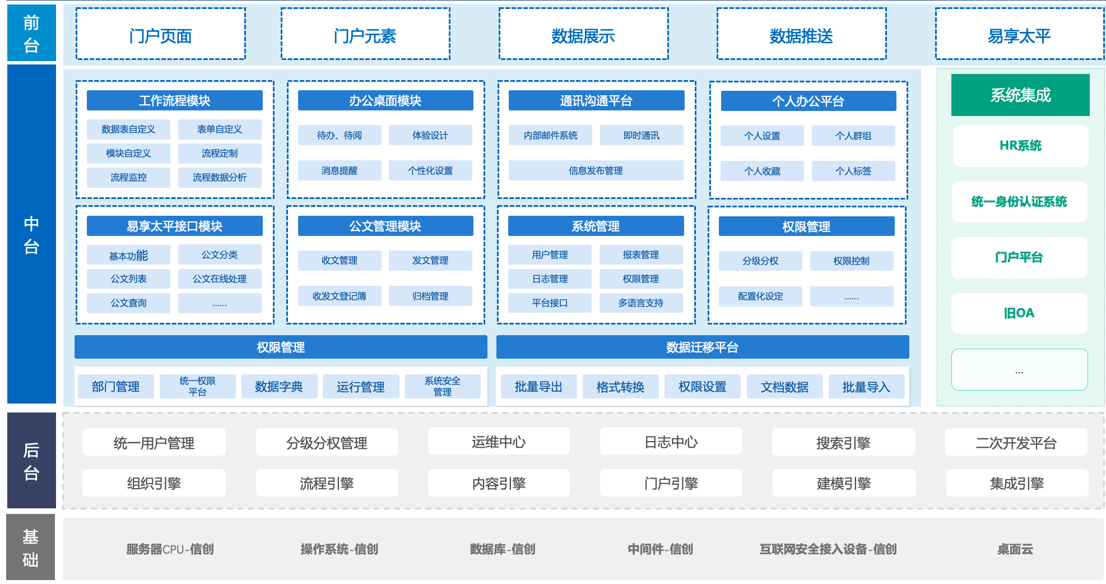Click the 统一身份认证系统 card
1106x584 pixels.
[x=1019, y=202]
